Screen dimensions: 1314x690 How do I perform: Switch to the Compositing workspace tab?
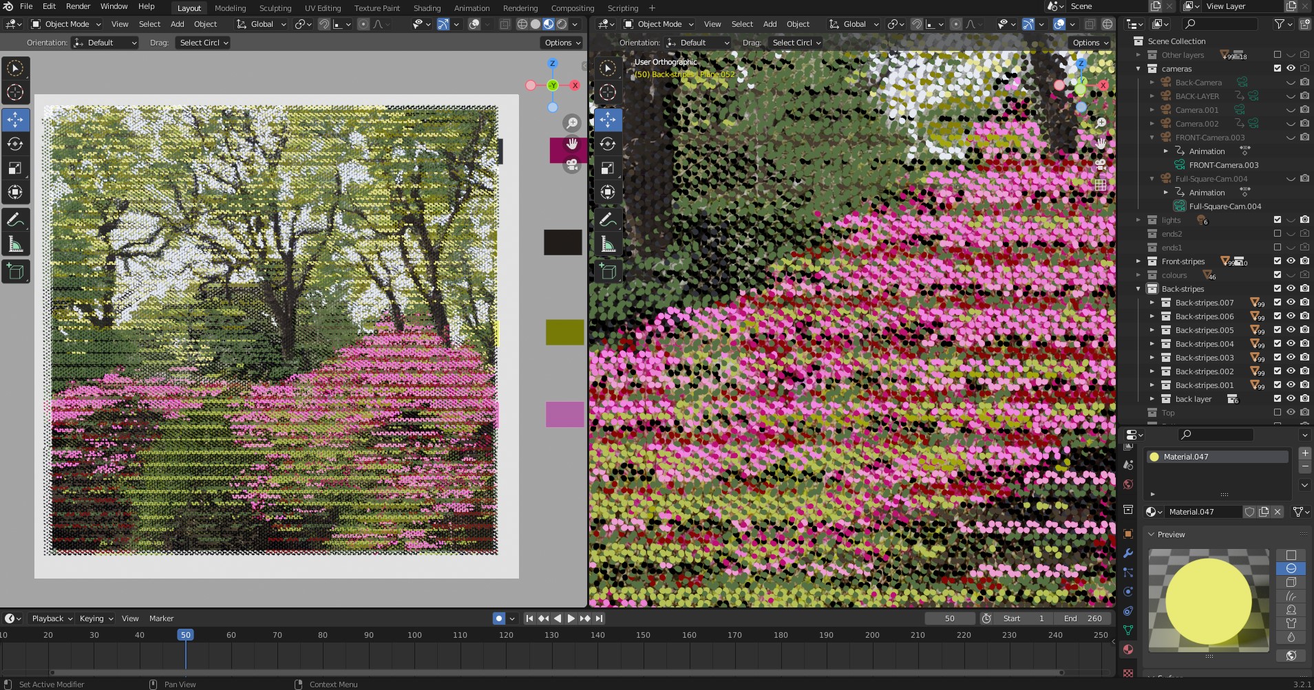[x=573, y=8]
